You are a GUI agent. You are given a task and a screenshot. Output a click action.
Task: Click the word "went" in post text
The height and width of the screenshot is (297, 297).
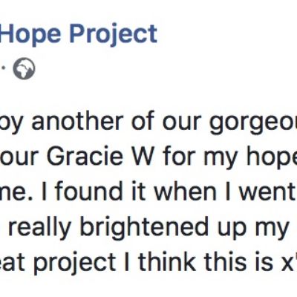click(268, 193)
